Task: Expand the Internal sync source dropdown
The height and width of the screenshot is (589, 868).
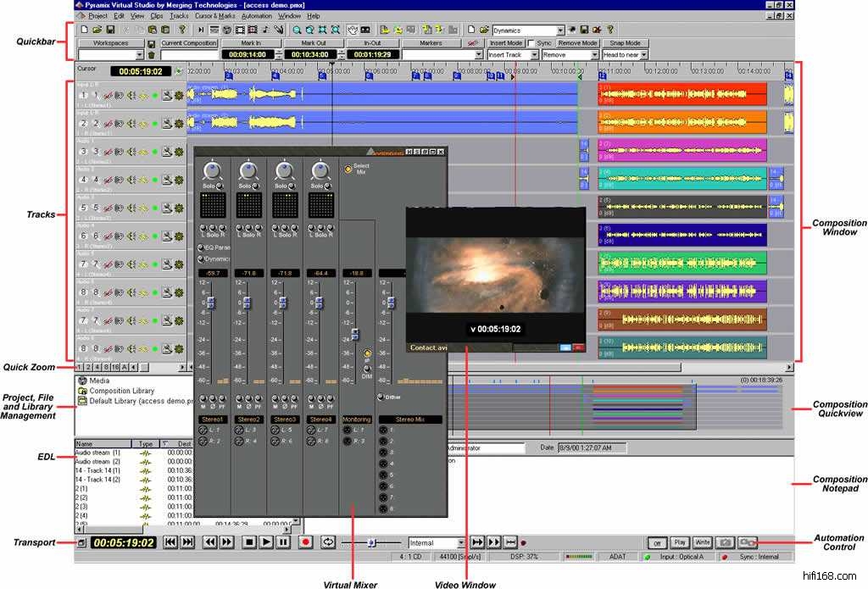Action: [461, 542]
